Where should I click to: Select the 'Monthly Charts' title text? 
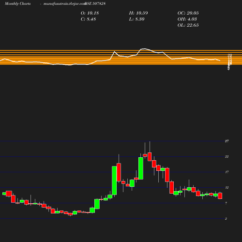18,3
